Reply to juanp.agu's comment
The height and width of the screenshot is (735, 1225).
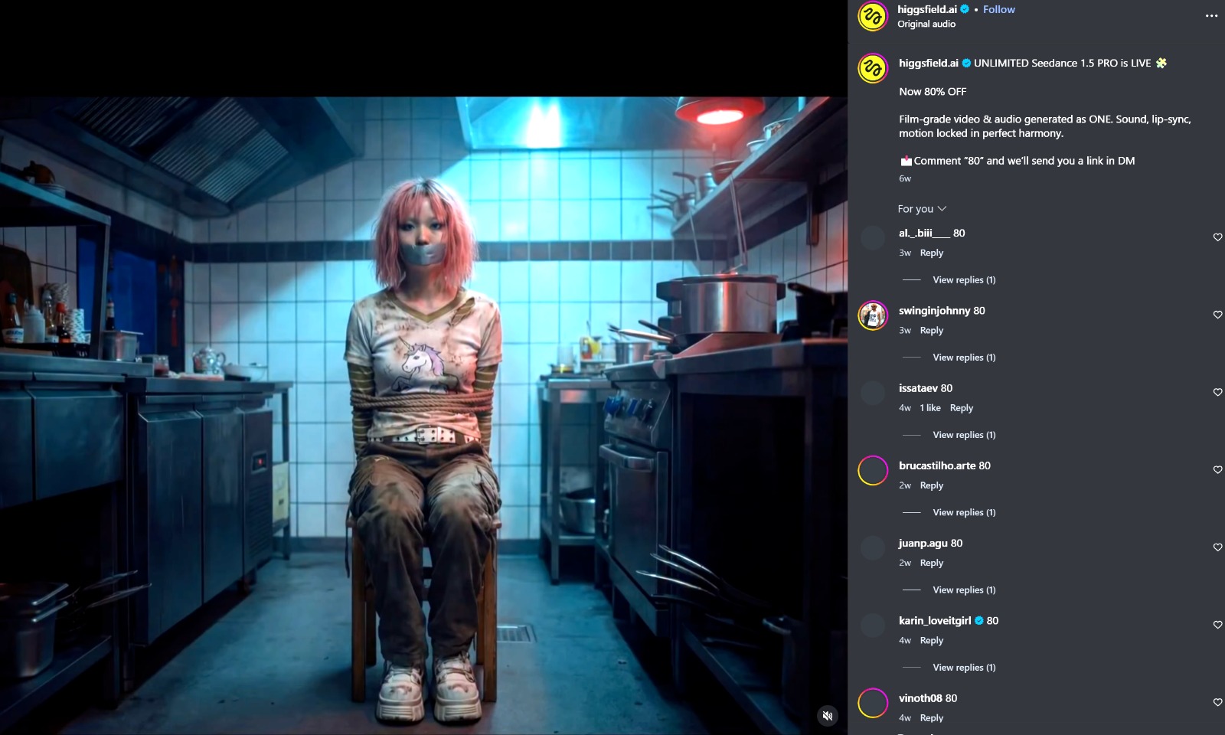coord(932,563)
